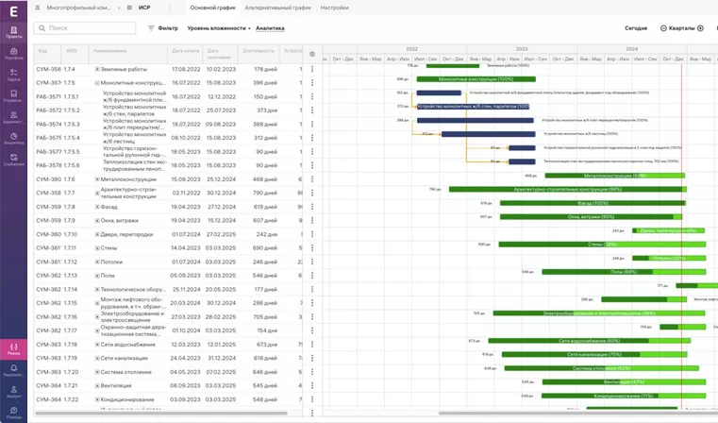
Task: Open the Настройки tab
Action: pyautogui.click(x=334, y=7)
